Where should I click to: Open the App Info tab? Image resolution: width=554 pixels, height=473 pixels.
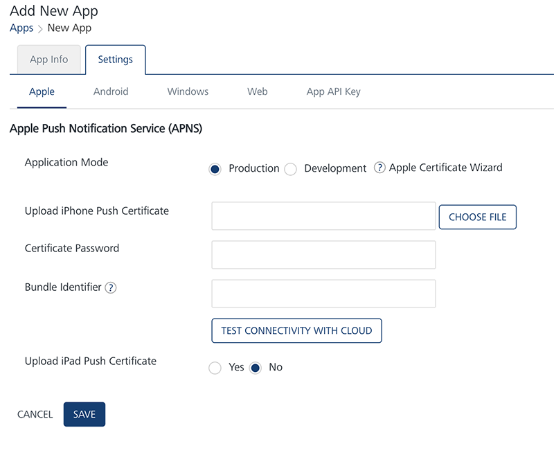coord(48,60)
